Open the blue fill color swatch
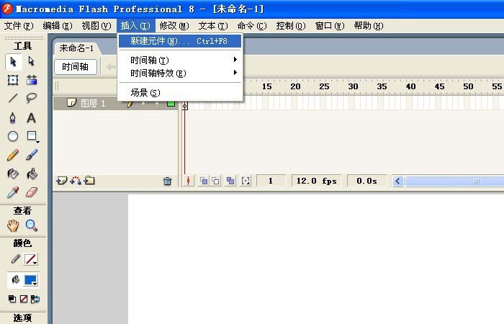Image resolution: width=504 pixels, height=324 pixels. 31,280
